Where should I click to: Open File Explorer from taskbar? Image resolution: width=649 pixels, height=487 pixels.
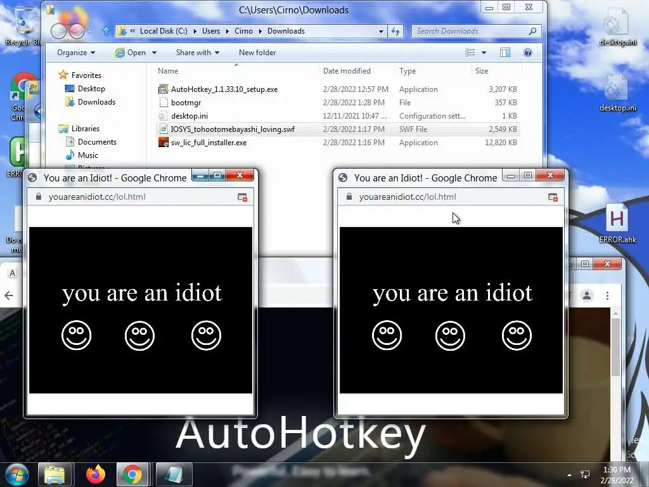[x=55, y=474]
